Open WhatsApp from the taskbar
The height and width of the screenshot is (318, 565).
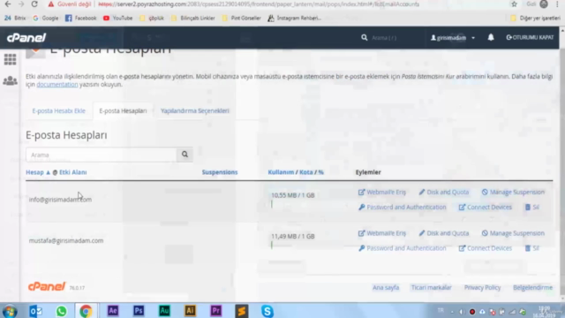click(61, 311)
